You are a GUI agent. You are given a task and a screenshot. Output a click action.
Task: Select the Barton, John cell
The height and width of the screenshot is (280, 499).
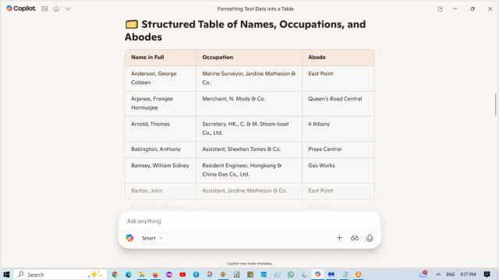click(x=161, y=191)
